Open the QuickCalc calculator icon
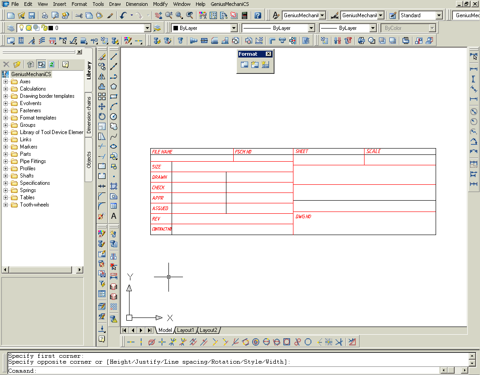The image size is (480, 375). (244, 15)
